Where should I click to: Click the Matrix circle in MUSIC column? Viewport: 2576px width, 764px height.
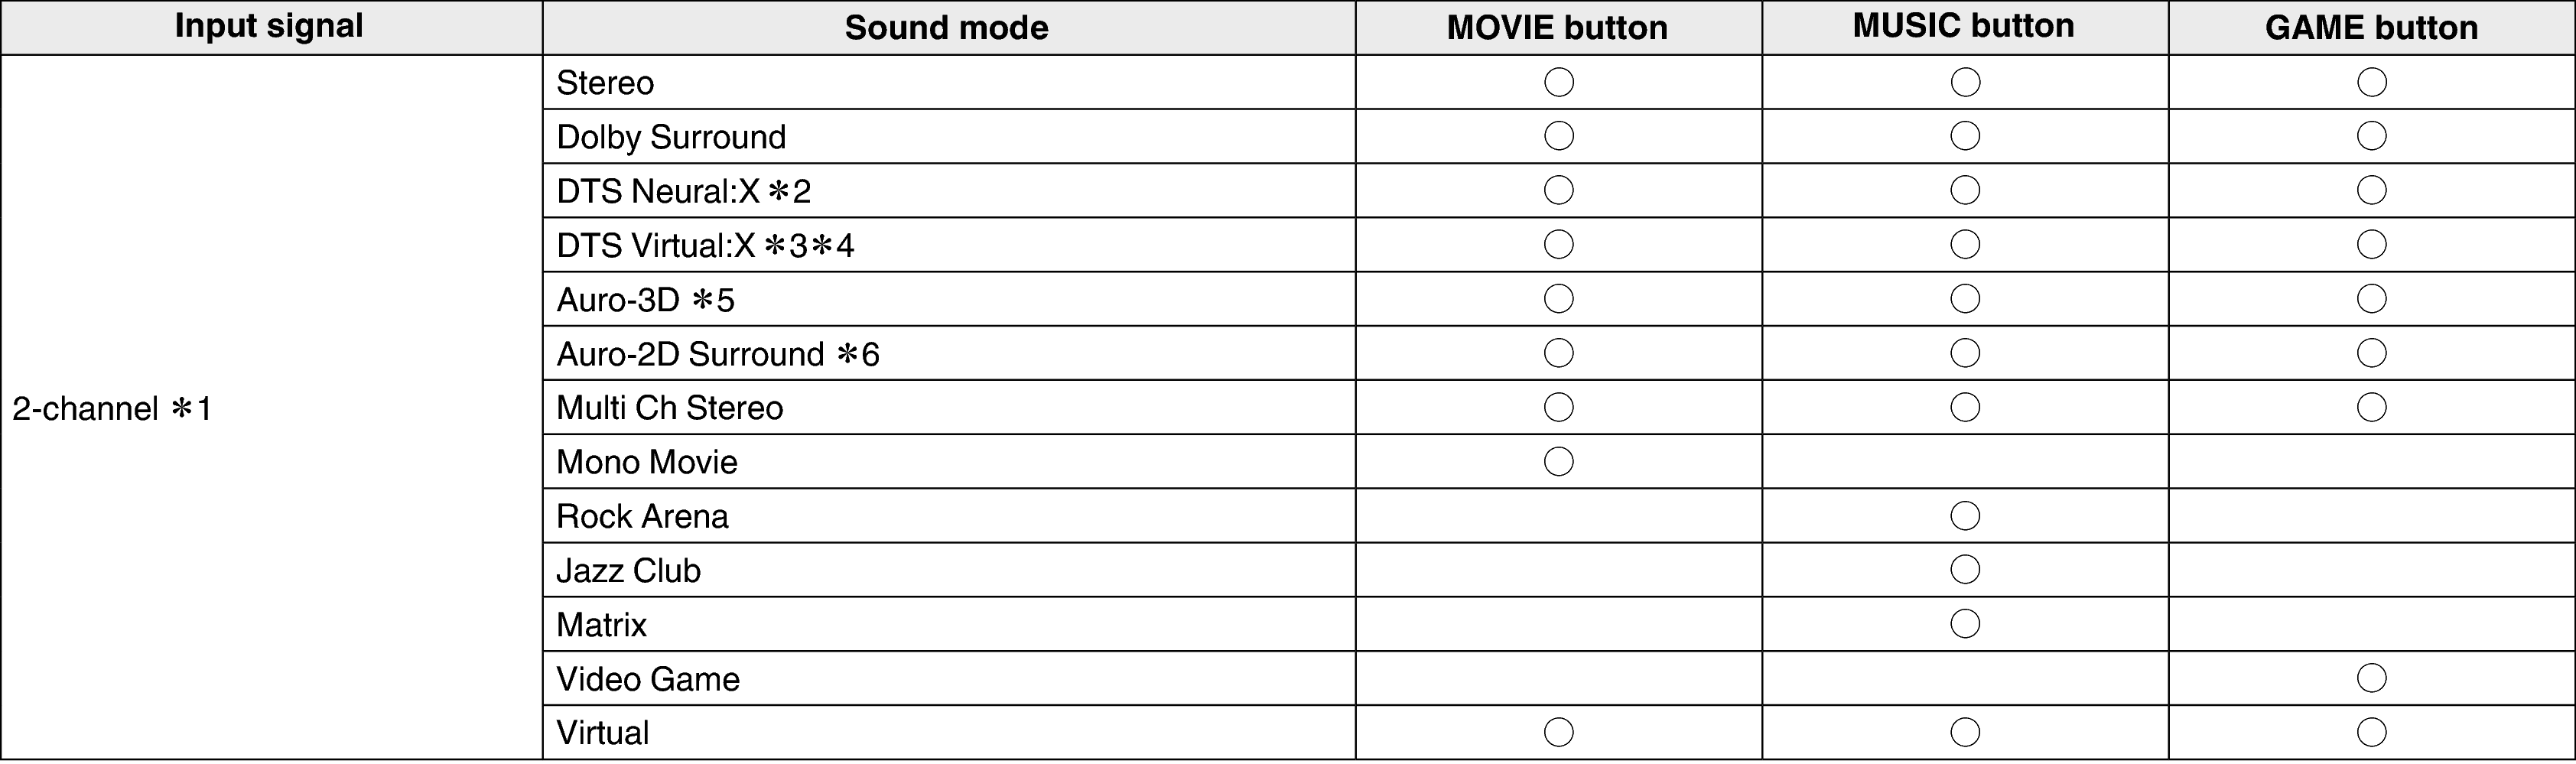pyautogui.click(x=1965, y=624)
